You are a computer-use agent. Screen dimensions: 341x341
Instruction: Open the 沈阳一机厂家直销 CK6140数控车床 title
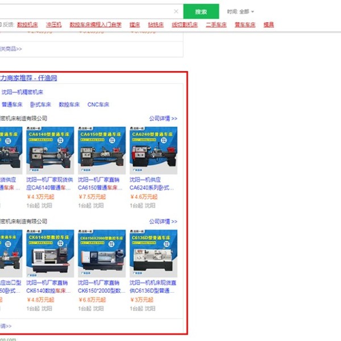tap(48, 286)
